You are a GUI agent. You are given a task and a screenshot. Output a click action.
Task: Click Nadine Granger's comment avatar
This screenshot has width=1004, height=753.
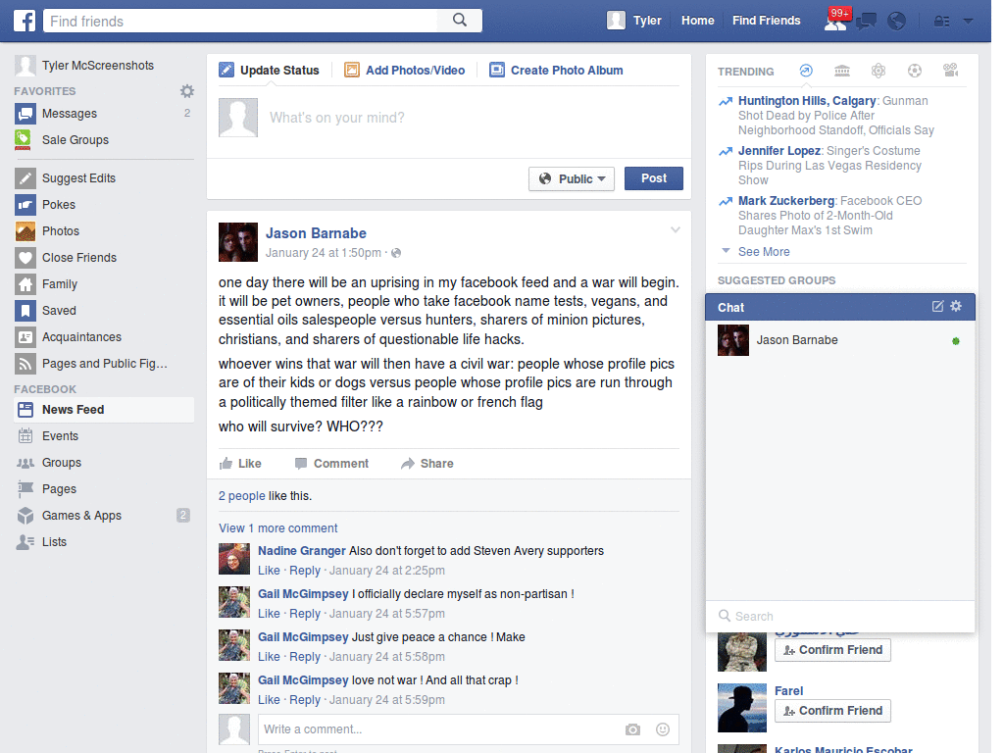tap(234, 559)
